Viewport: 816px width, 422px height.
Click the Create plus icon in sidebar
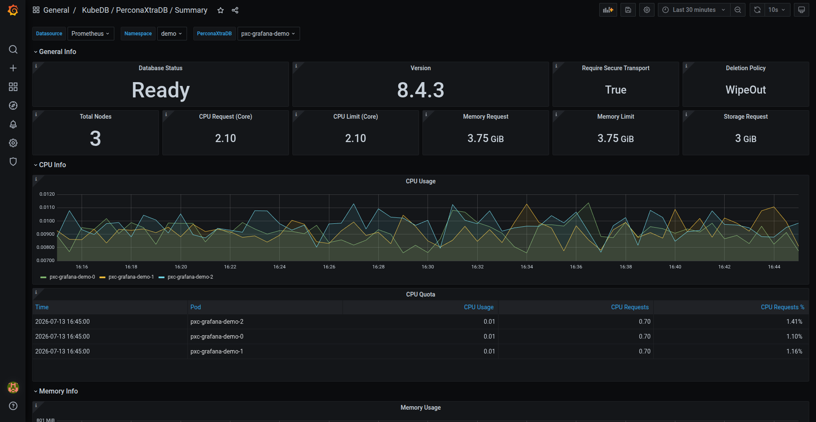(x=13, y=68)
